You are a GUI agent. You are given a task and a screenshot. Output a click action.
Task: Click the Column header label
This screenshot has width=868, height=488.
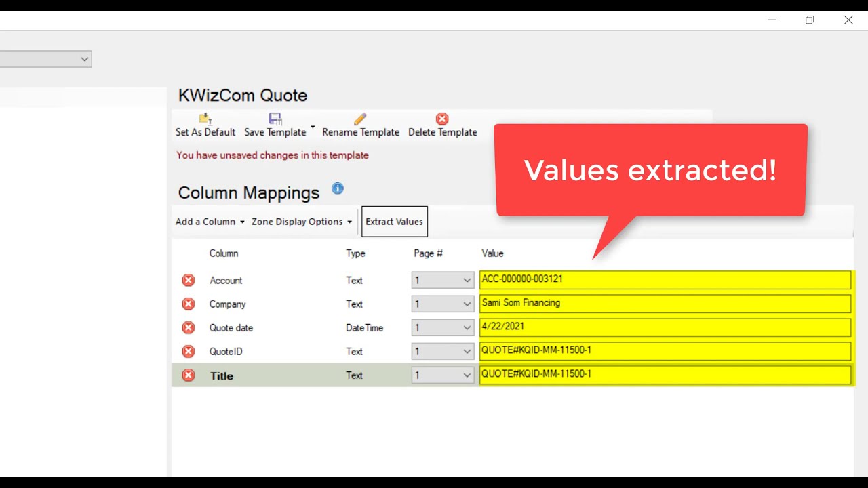(224, 253)
